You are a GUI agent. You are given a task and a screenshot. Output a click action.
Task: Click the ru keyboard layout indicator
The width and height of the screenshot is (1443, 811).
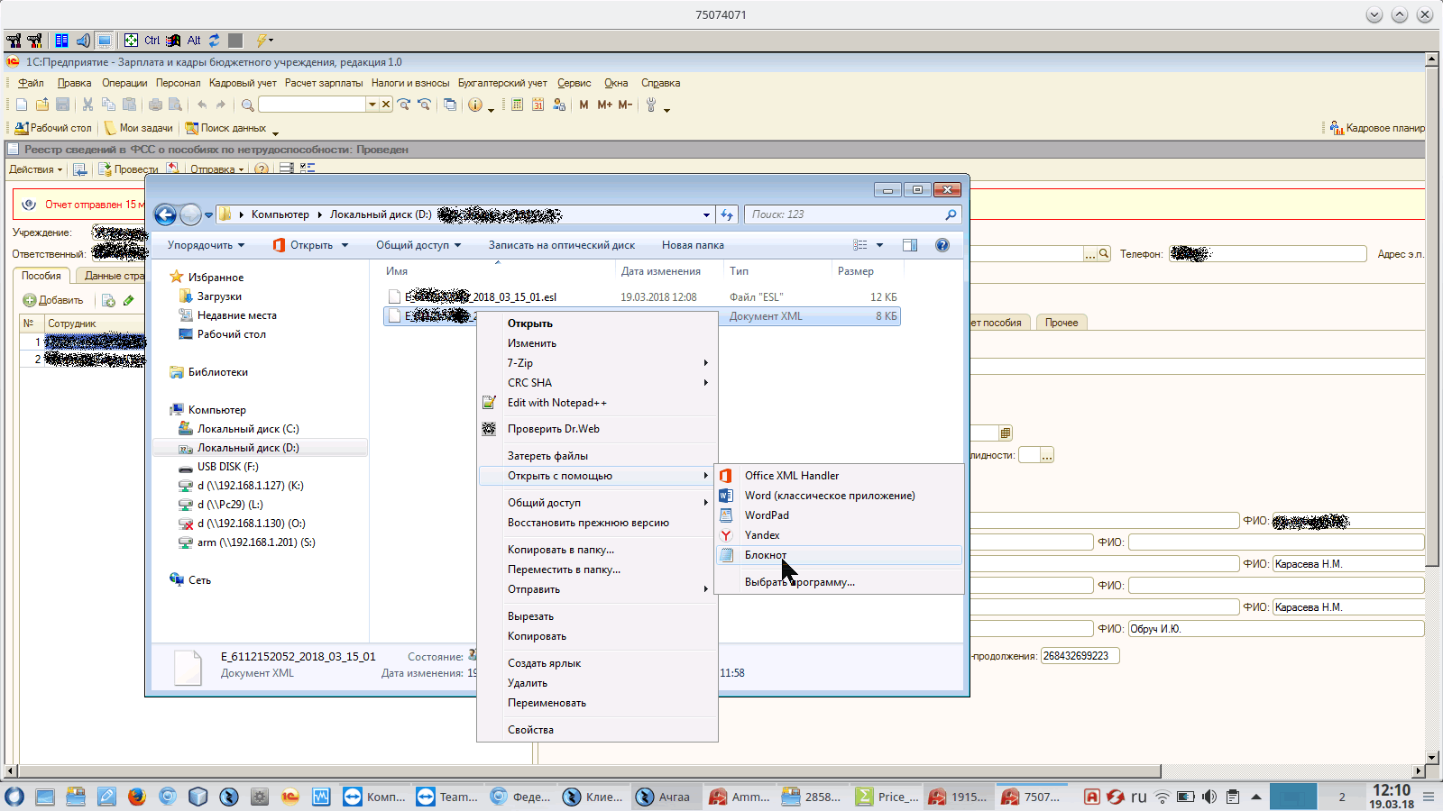1139,797
